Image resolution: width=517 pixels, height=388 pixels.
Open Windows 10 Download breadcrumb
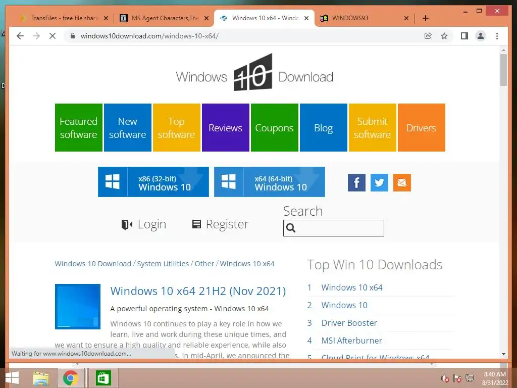93,264
